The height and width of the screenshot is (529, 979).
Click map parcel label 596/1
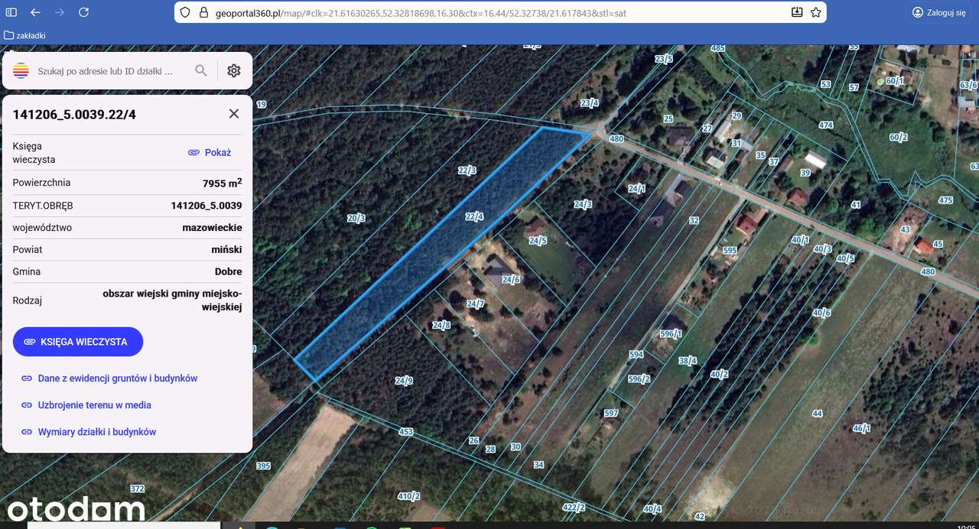671,334
